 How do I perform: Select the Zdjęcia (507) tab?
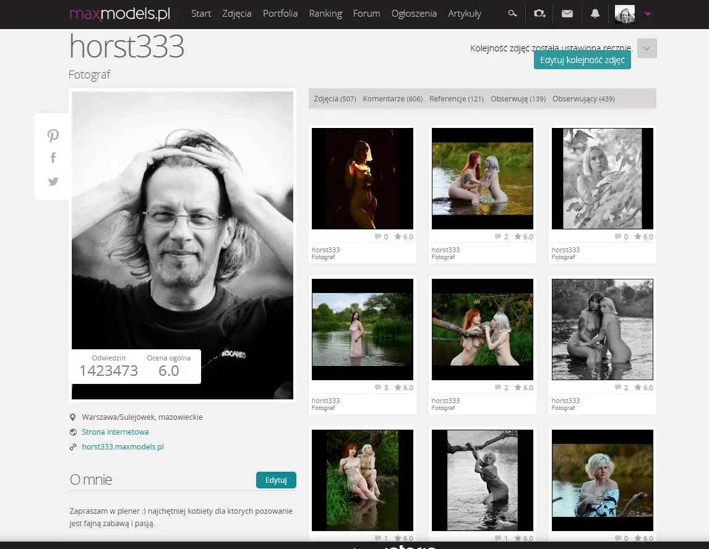(x=335, y=98)
